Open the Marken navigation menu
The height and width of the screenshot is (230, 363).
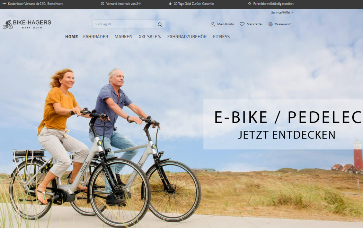[123, 37]
